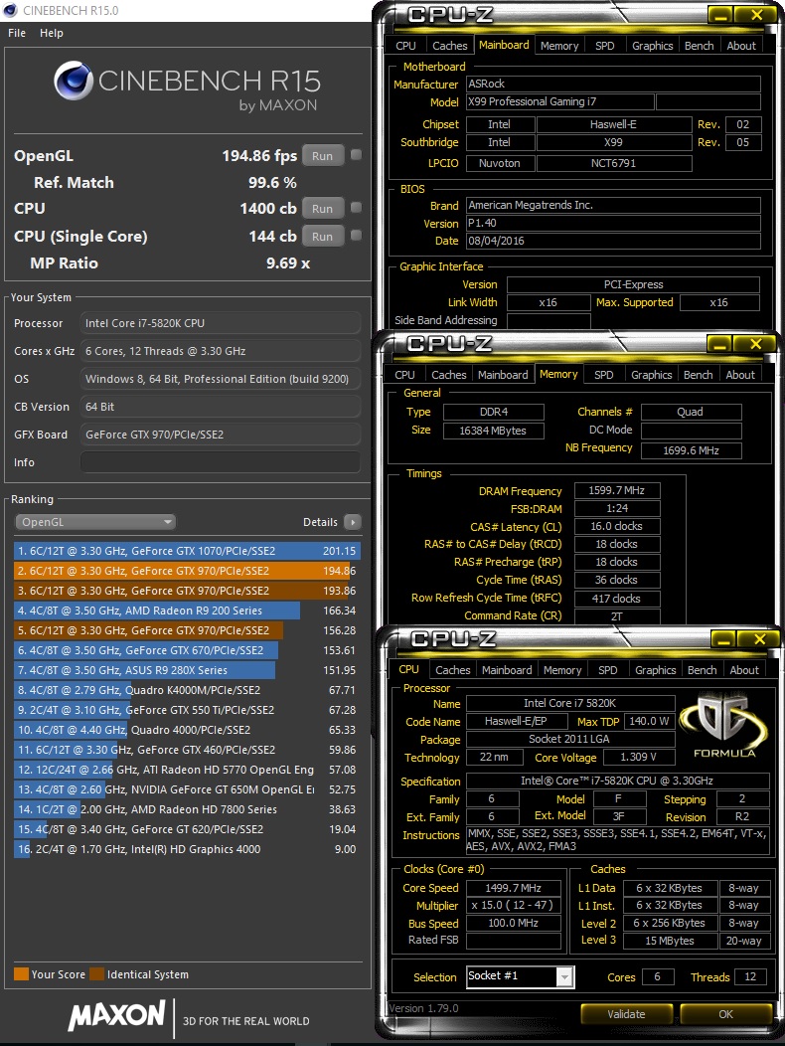Click the DRAM Frequency value 1599.7 MHz
This screenshot has width=785, height=1046.
click(617, 490)
